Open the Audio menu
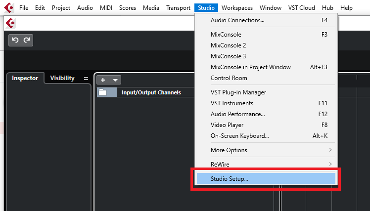 (85, 8)
